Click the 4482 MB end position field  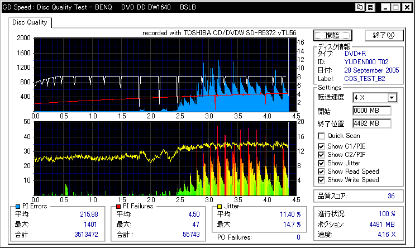click(372, 123)
